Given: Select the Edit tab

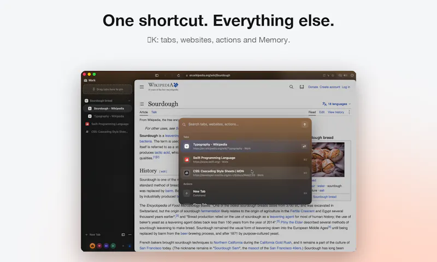Looking at the screenshot, I should (322, 112).
